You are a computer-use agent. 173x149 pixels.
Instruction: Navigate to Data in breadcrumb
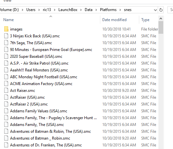[x=89, y=10]
